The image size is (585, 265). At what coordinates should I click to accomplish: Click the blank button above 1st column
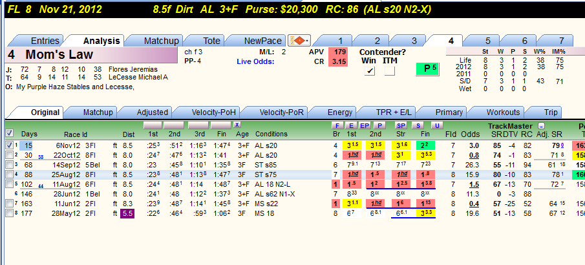[x=153, y=125]
